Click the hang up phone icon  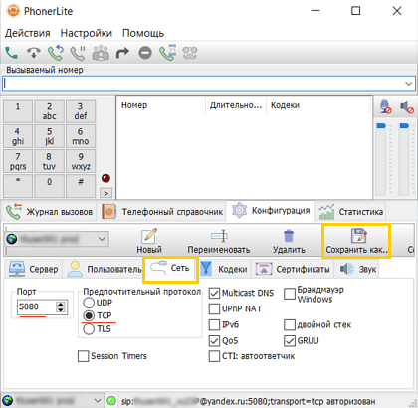pyautogui.click(x=34, y=53)
